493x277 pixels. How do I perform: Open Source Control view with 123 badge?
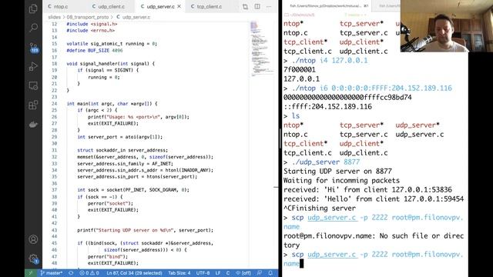pyautogui.click(x=33, y=48)
